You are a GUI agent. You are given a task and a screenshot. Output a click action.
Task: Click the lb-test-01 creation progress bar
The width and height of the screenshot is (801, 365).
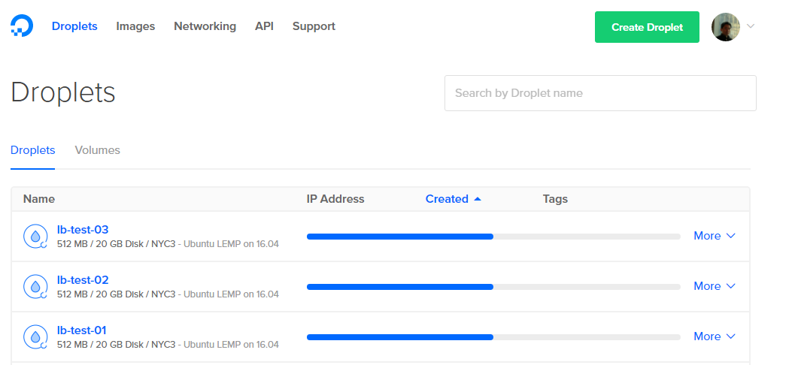493,337
